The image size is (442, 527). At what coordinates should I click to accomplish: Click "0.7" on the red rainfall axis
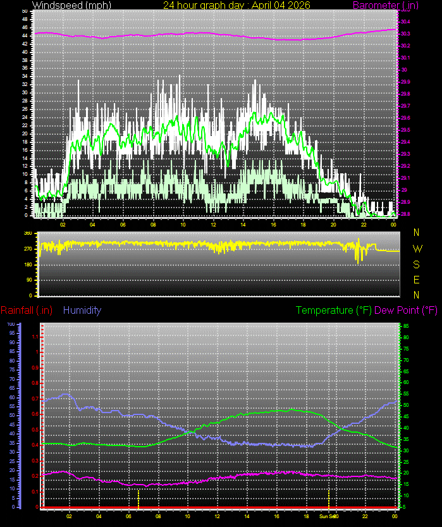click(35, 399)
